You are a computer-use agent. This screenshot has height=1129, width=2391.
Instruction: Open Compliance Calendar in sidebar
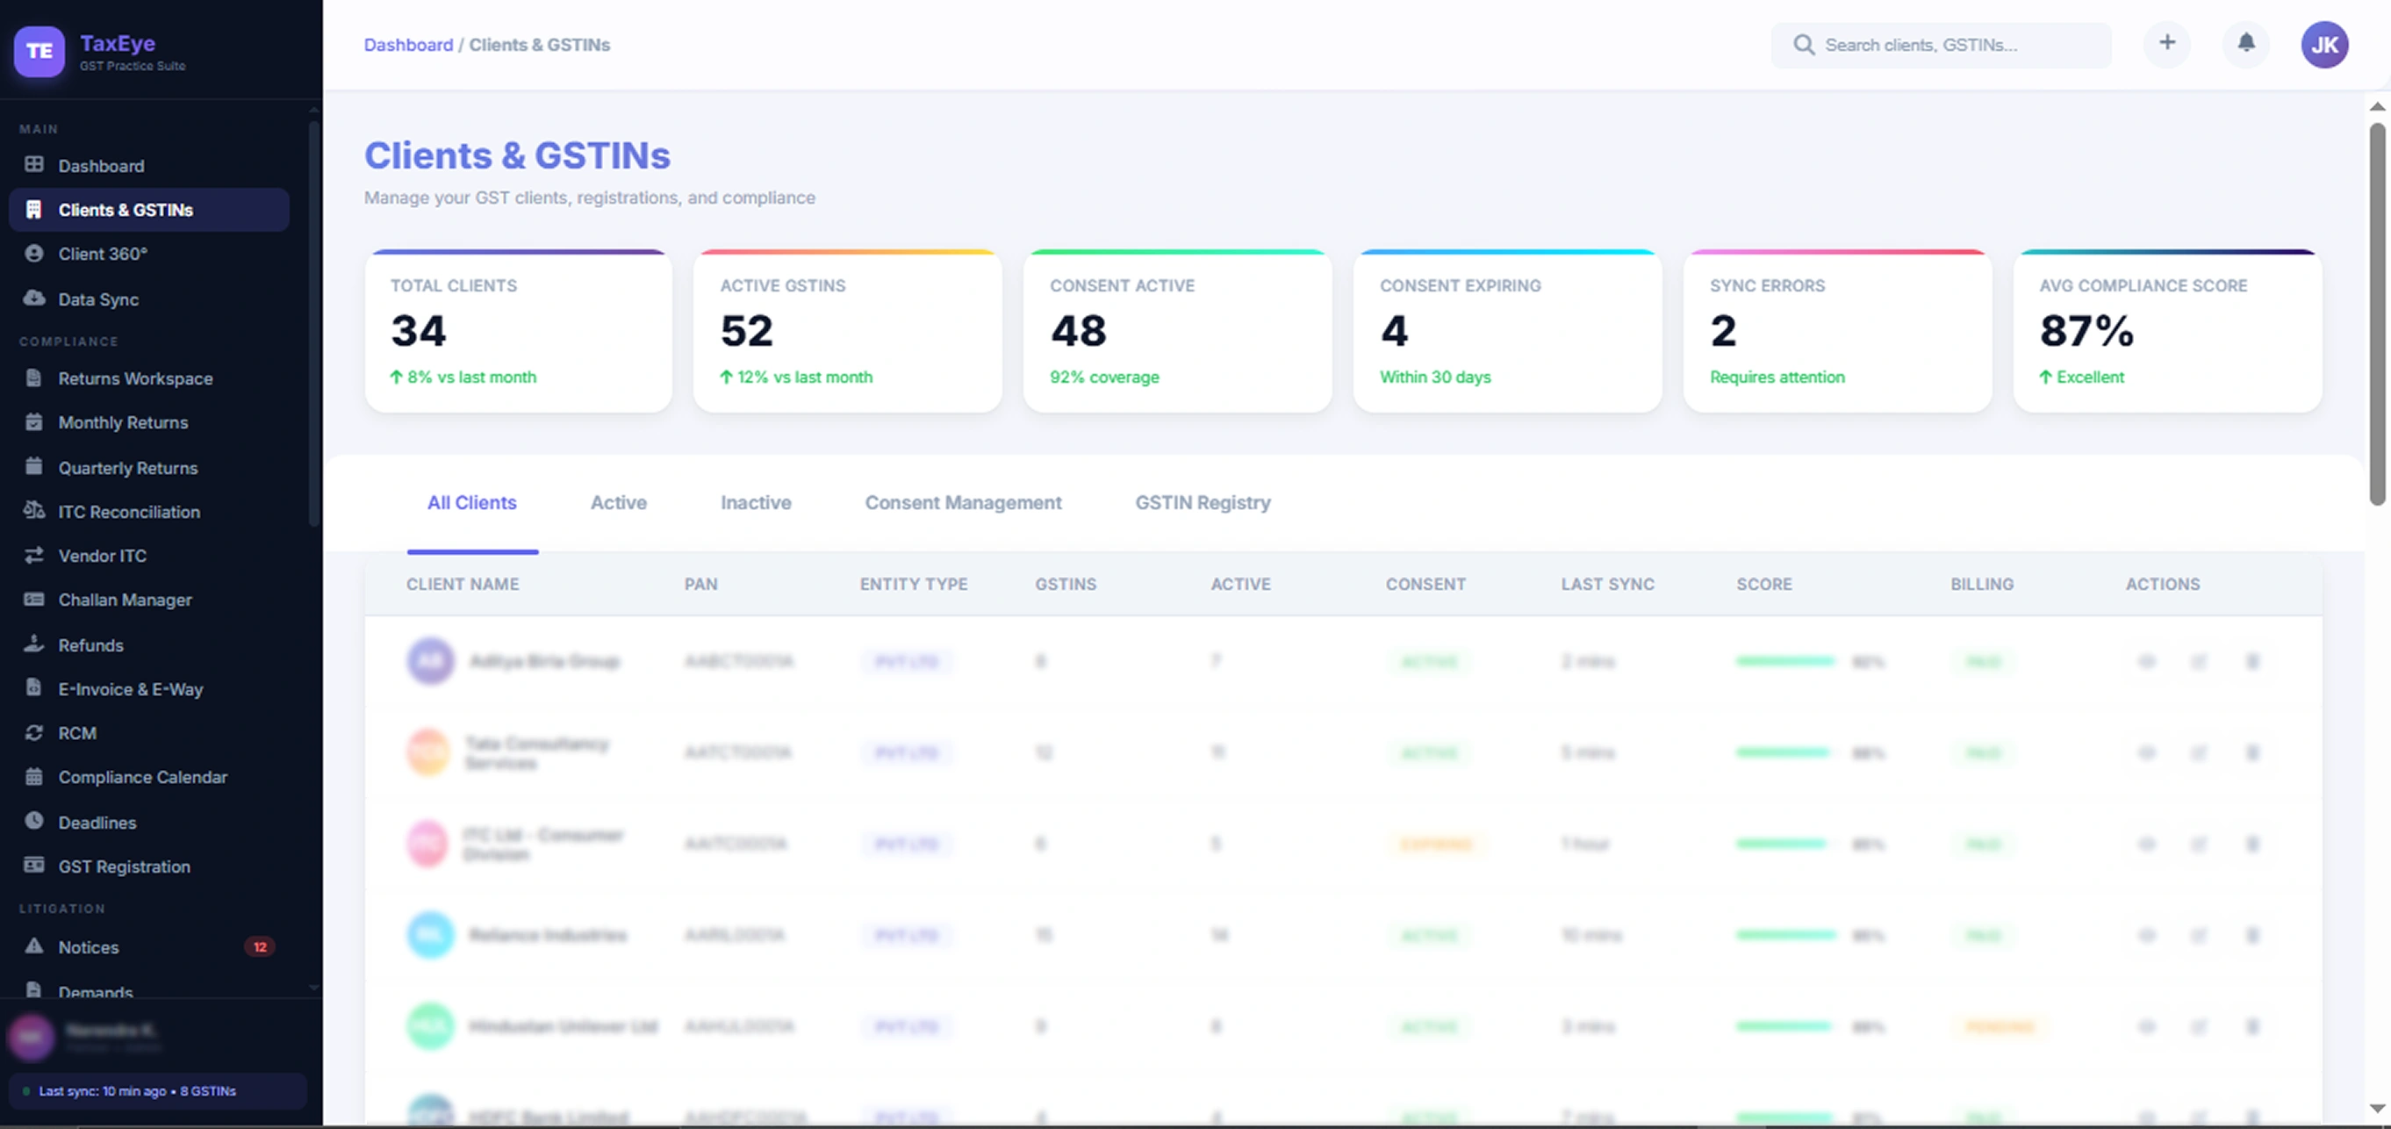(x=142, y=777)
